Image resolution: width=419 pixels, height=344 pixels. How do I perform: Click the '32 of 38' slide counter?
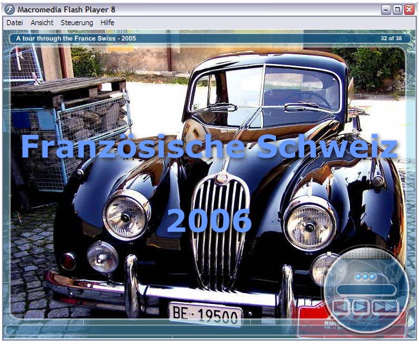pyautogui.click(x=391, y=38)
